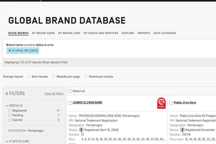Open the Results per page options

pos(68,77)
